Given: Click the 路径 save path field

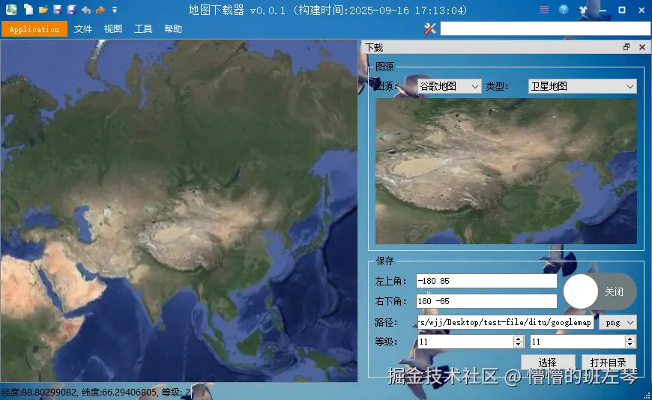Looking at the screenshot, I should 505,322.
